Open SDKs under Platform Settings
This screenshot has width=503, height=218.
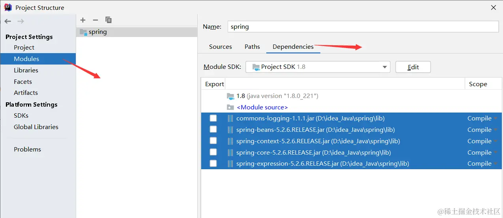tap(21, 115)
